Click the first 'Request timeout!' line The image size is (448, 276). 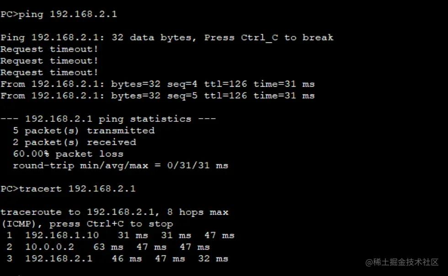[49, 49]
